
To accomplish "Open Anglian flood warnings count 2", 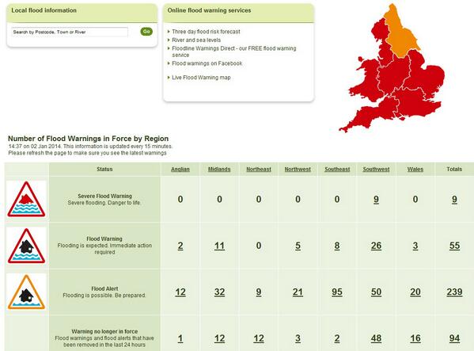I will (x=180, y=246).
